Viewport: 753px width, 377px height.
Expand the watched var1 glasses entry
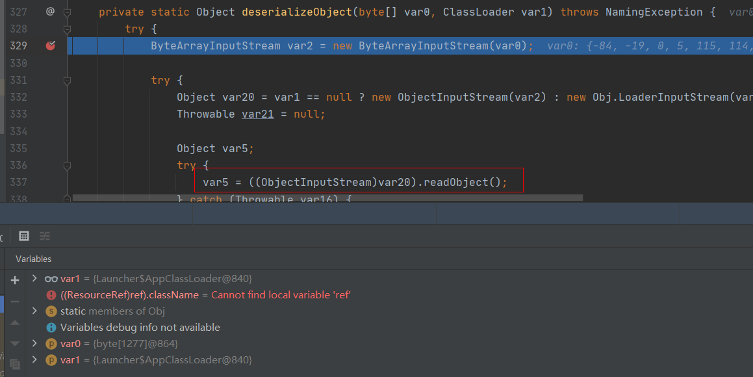point(34,279)
